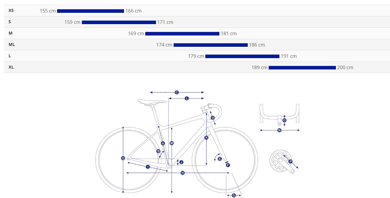
Task: Click the L reach marker
Action: pos(187,98)
